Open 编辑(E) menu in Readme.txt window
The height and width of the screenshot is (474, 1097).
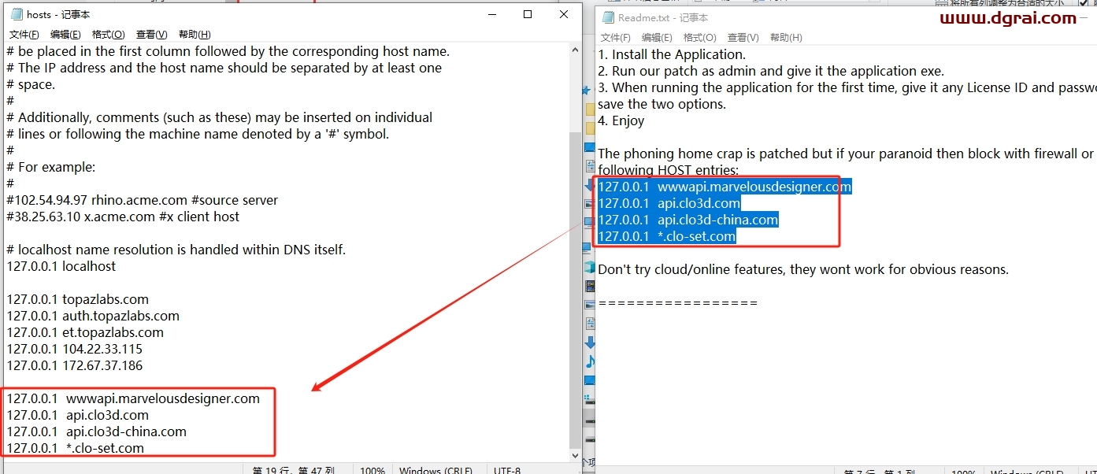(x=657, y=37)
